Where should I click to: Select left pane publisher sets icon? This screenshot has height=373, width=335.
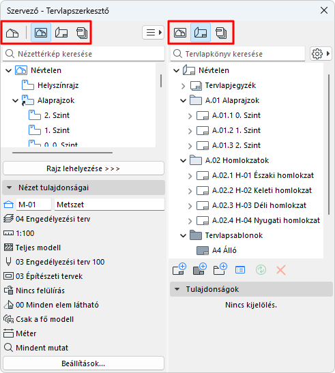coord(82,33)
